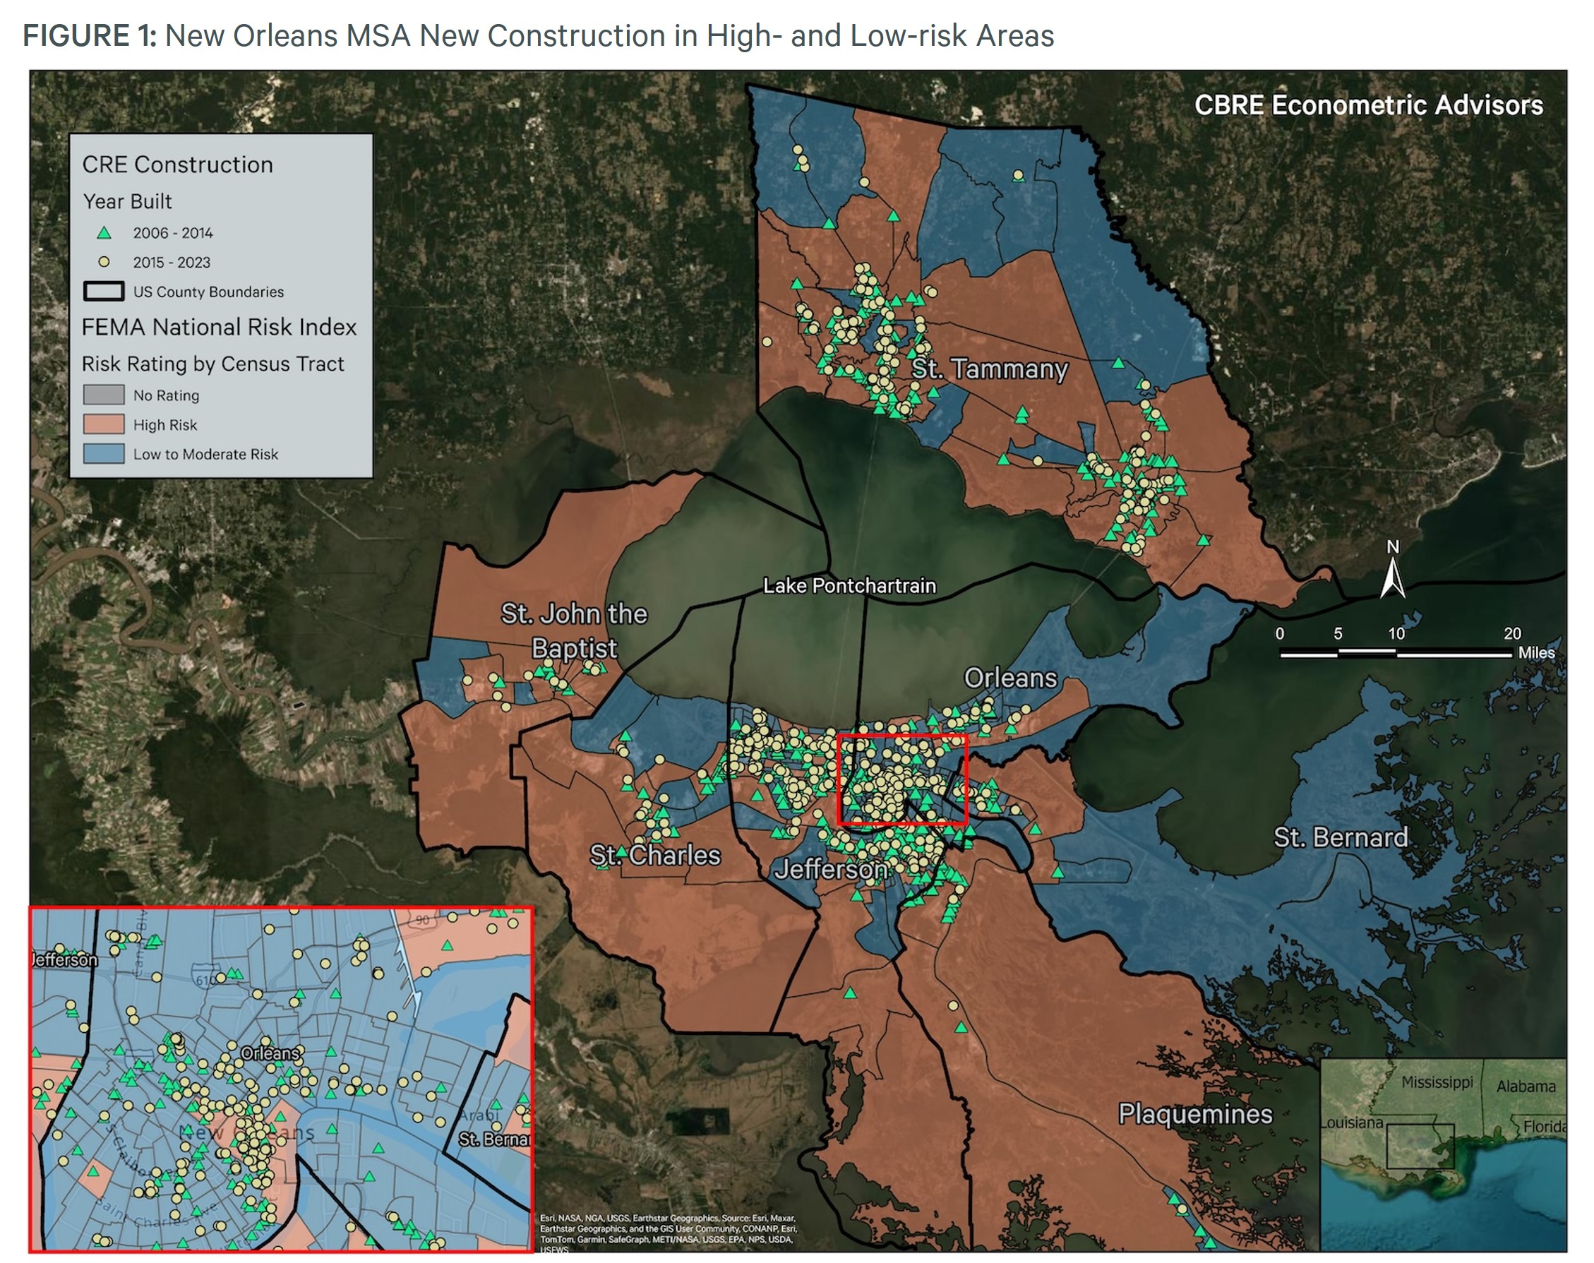
Task: Click the Louisiana regional locator map
Action: [1442, 1154]
